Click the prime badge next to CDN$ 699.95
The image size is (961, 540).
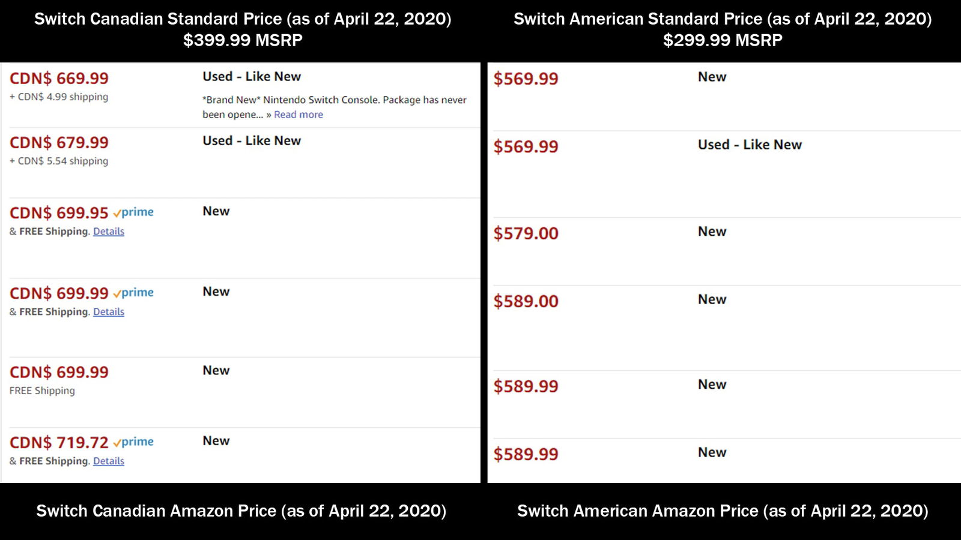pos(133,212)
